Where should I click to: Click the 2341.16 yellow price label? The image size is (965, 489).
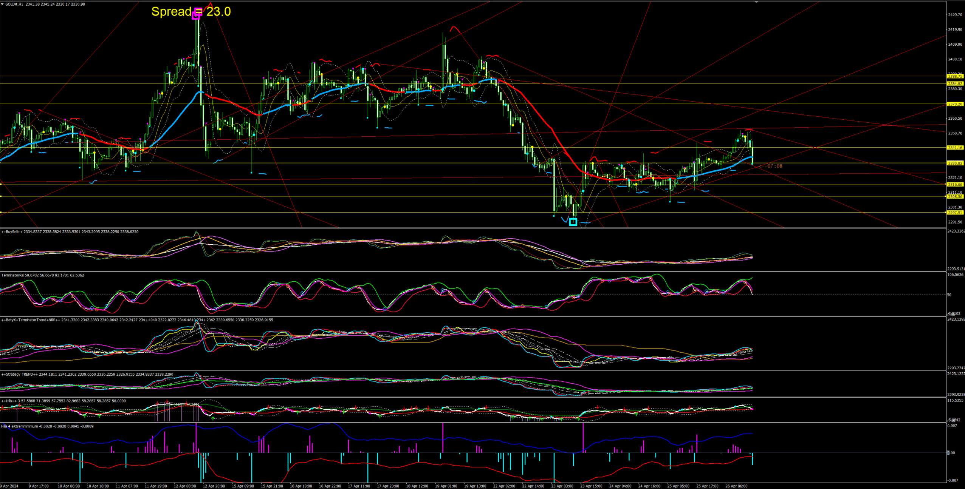point(955,148)
